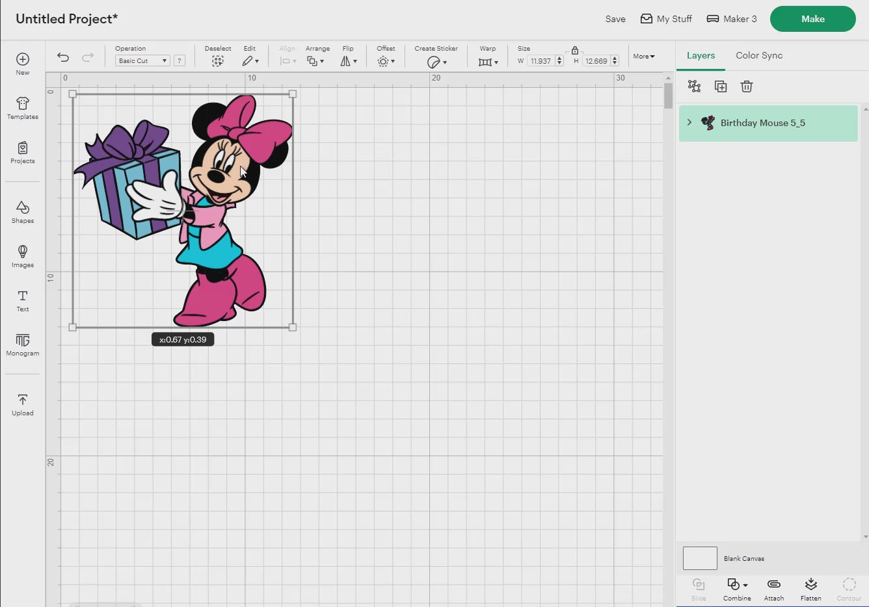Open the Warp dropdown
The height and width of the screenshot is (607, 869).
click(x=488, y=62)
